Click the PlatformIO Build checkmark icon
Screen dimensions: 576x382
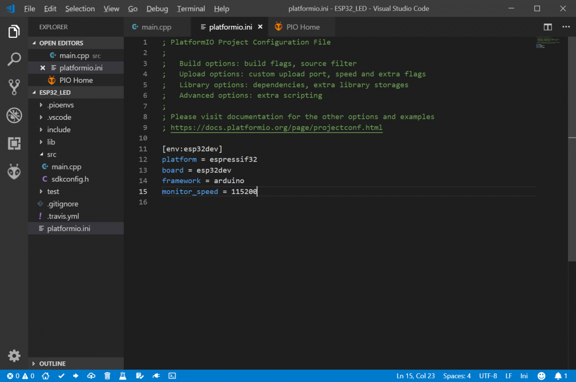tap(61, 376)
